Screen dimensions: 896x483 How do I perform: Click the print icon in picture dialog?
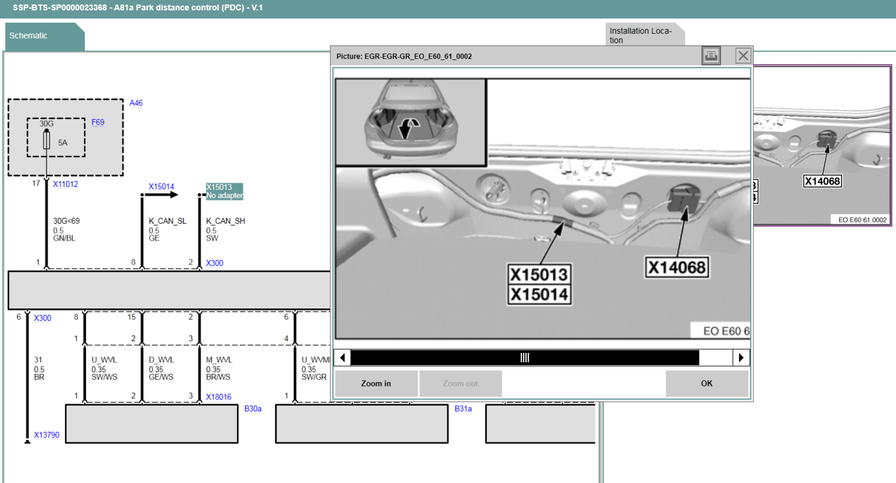pyautogui.click(x=711, y=56)
